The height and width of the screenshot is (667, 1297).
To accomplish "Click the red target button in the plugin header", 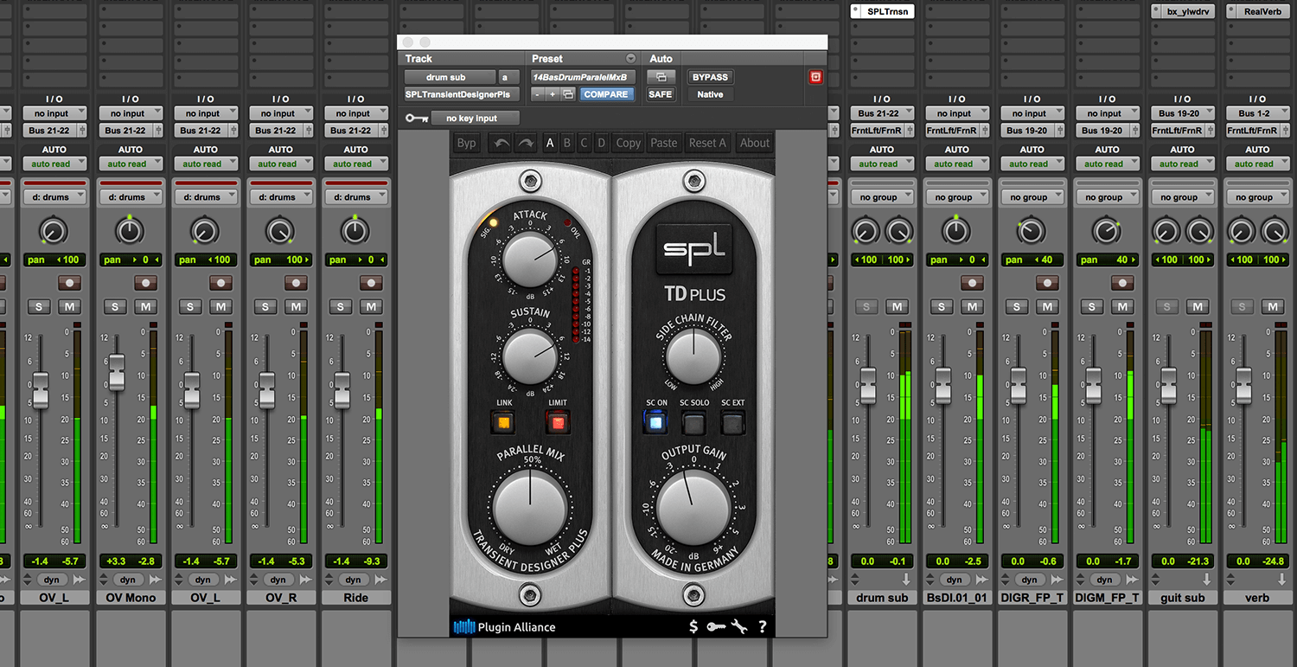I will pos(815,77).
